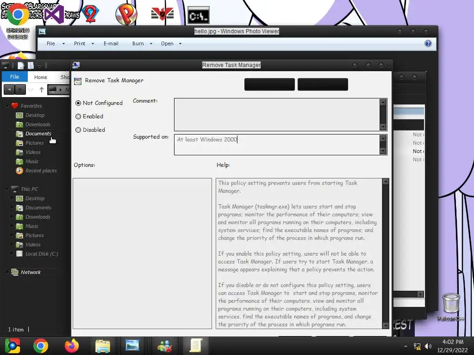This screenshot has width=474, height=355.
Task: Open Explorer File tab
Action: (14, 77)
